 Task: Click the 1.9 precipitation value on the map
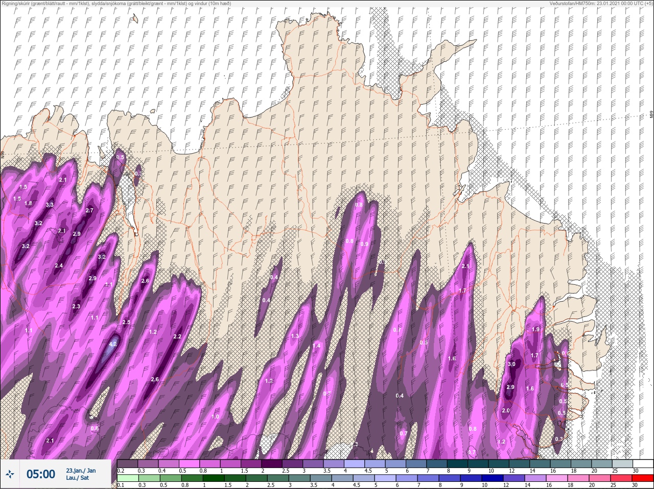(535, 329)
